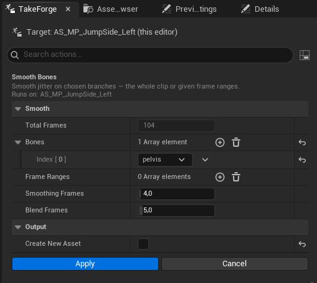The image size is (317, 283).
Task: Empty the Frame Ranges array with trash icon
Action: 236,177
